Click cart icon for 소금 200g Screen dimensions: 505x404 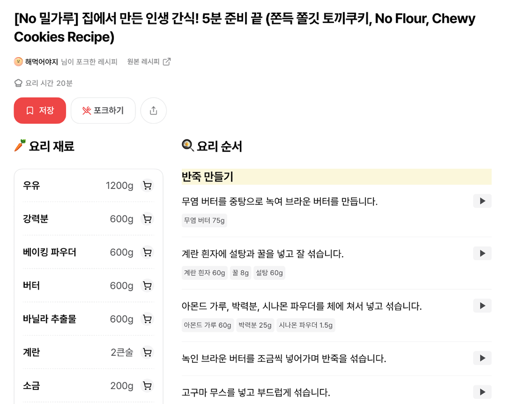click(147, 385)
